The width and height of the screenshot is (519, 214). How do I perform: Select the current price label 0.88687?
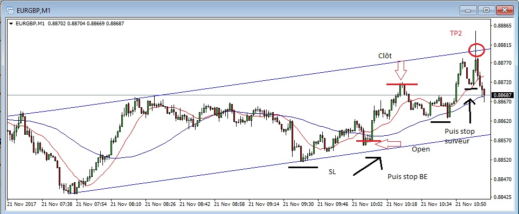coord(502,95)
